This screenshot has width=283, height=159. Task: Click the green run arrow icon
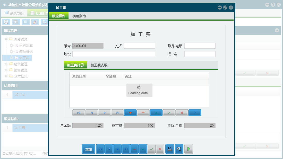click(x=188, y=149)
